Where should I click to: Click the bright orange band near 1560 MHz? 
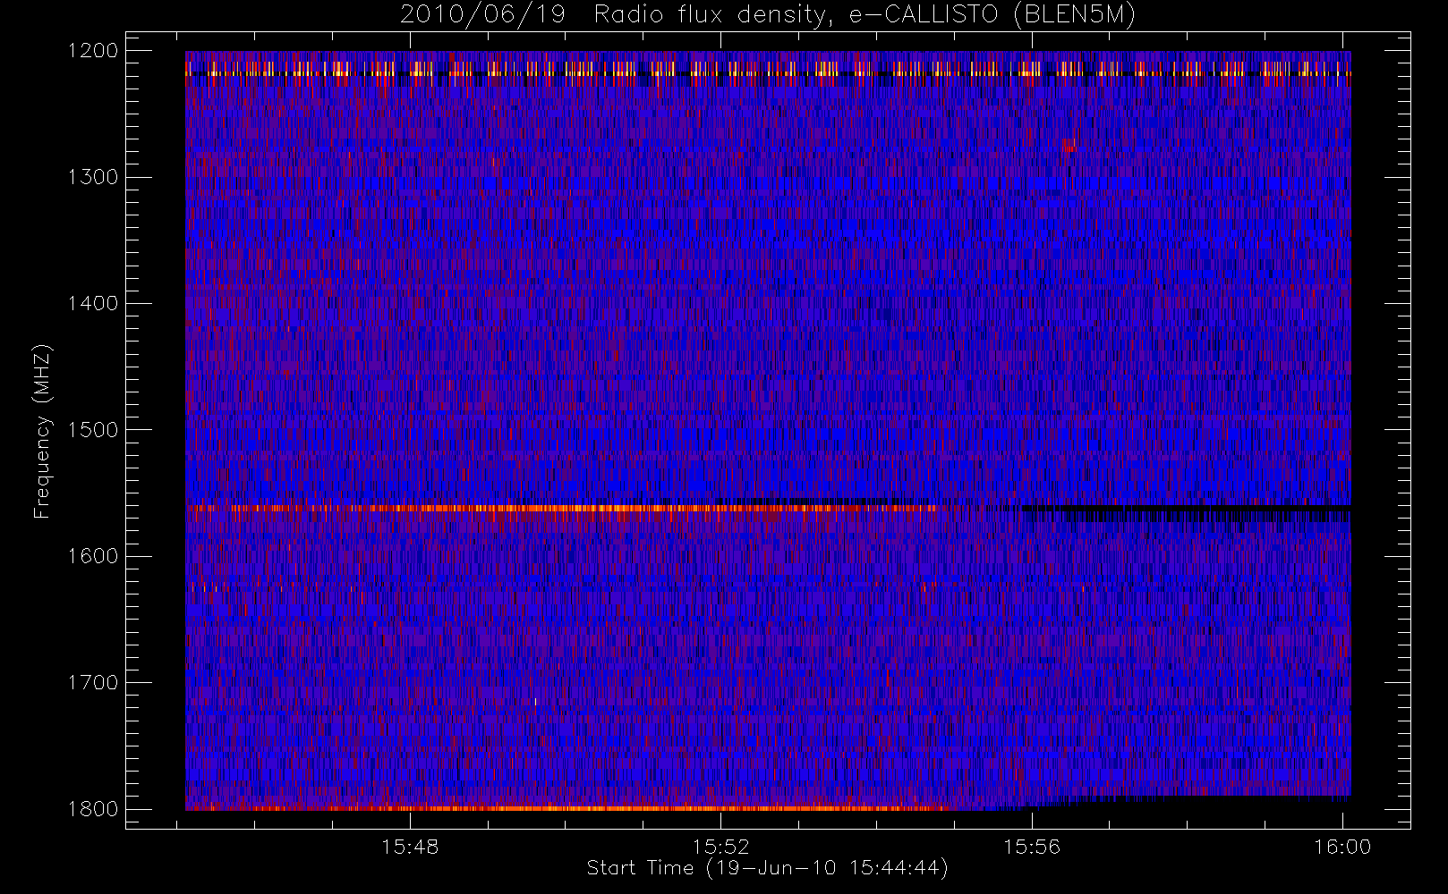(564, 508)
